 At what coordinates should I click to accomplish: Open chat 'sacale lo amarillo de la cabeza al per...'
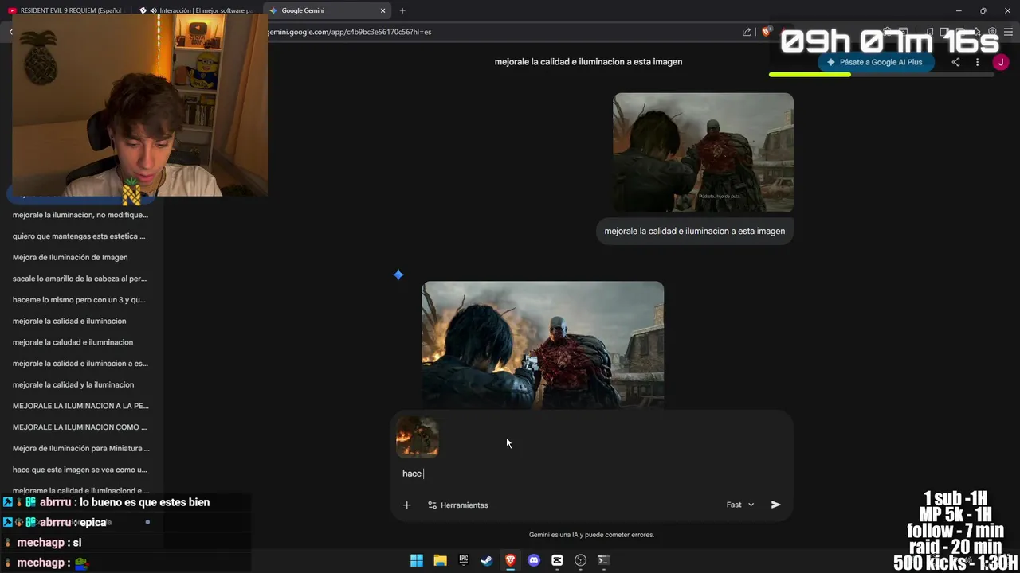pyautogui.click(x=80, y=279)
